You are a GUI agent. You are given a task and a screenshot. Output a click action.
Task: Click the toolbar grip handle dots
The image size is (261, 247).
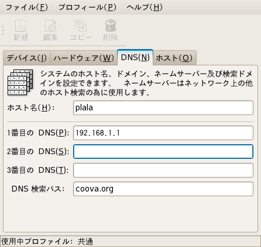[x=3, y=30]
